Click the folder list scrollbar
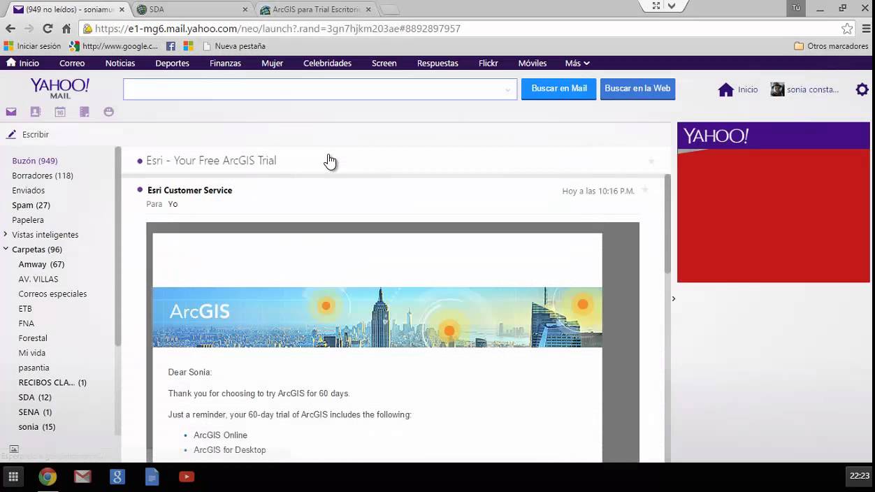This screenshot has height=492, width=875. (118, 246)
